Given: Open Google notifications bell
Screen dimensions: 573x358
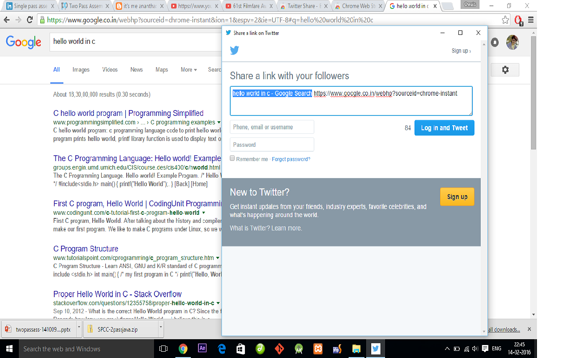Looking at the screenshot, I should [x=495, y=43].
